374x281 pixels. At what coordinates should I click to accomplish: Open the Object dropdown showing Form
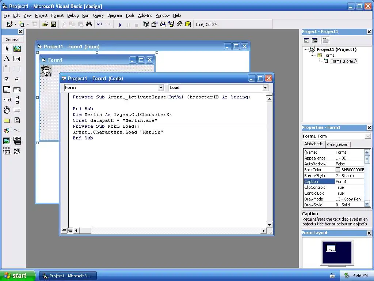pos(161,88)
